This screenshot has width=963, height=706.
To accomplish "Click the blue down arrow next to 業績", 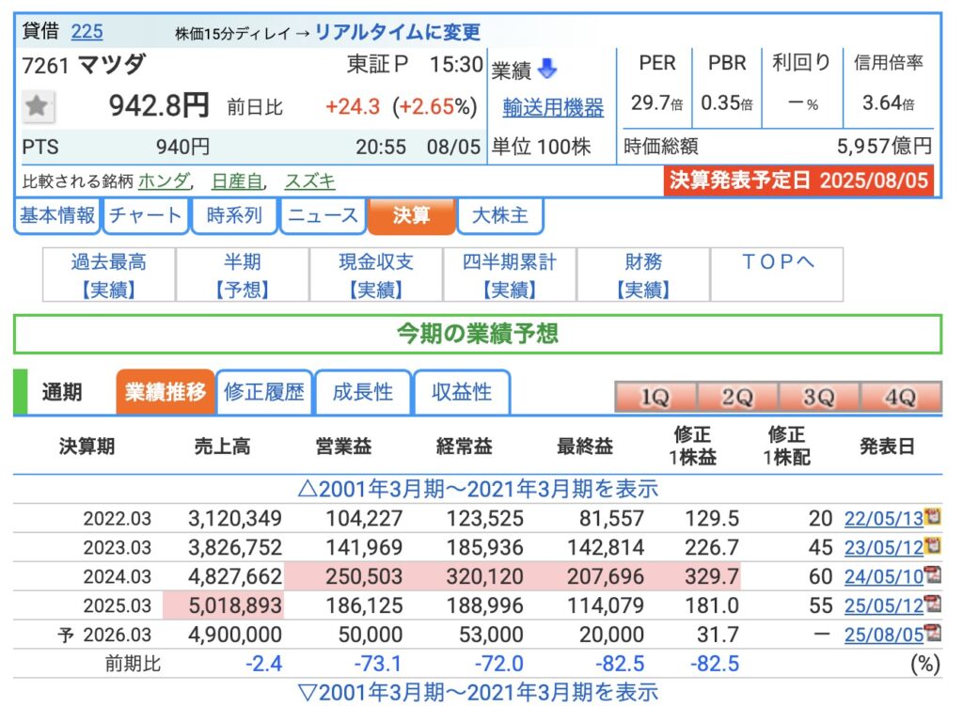I will [x=546, y=69].
